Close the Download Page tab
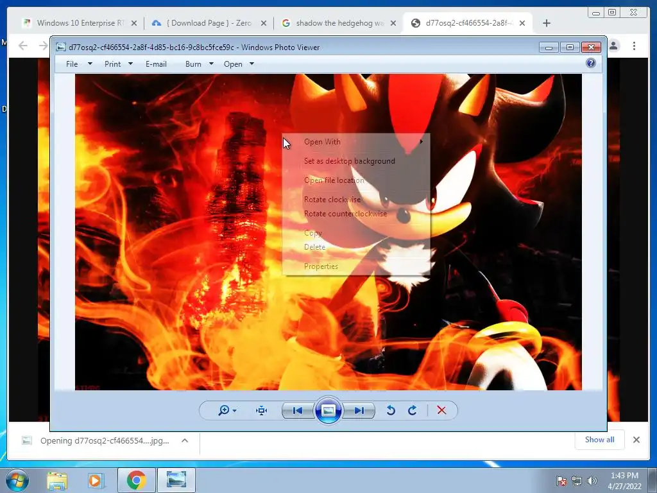The height and width of the screenshot is (493, 657). (264, 24)
